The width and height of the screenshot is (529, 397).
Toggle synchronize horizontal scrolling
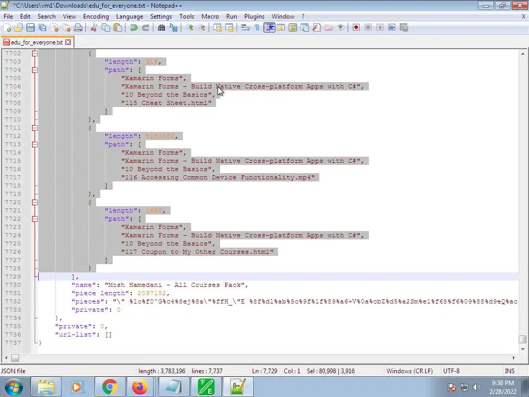(229, 28)
